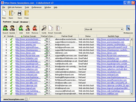Open the Preferences menu
136x102 pixels.
(x=37, y=7)
